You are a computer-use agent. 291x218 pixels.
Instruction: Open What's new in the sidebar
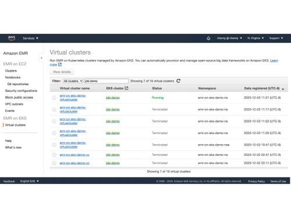(13, 148)
